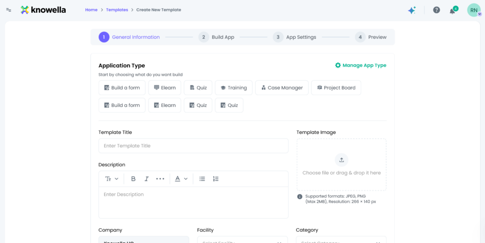485x243 pixels.
Task: Open the text color dropdown
Action: [x=181, y=179]
